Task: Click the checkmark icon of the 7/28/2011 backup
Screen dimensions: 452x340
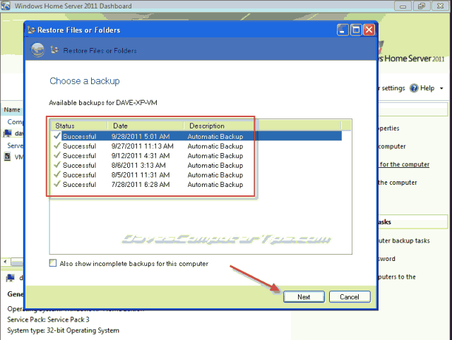Action: tap(57, 183)
